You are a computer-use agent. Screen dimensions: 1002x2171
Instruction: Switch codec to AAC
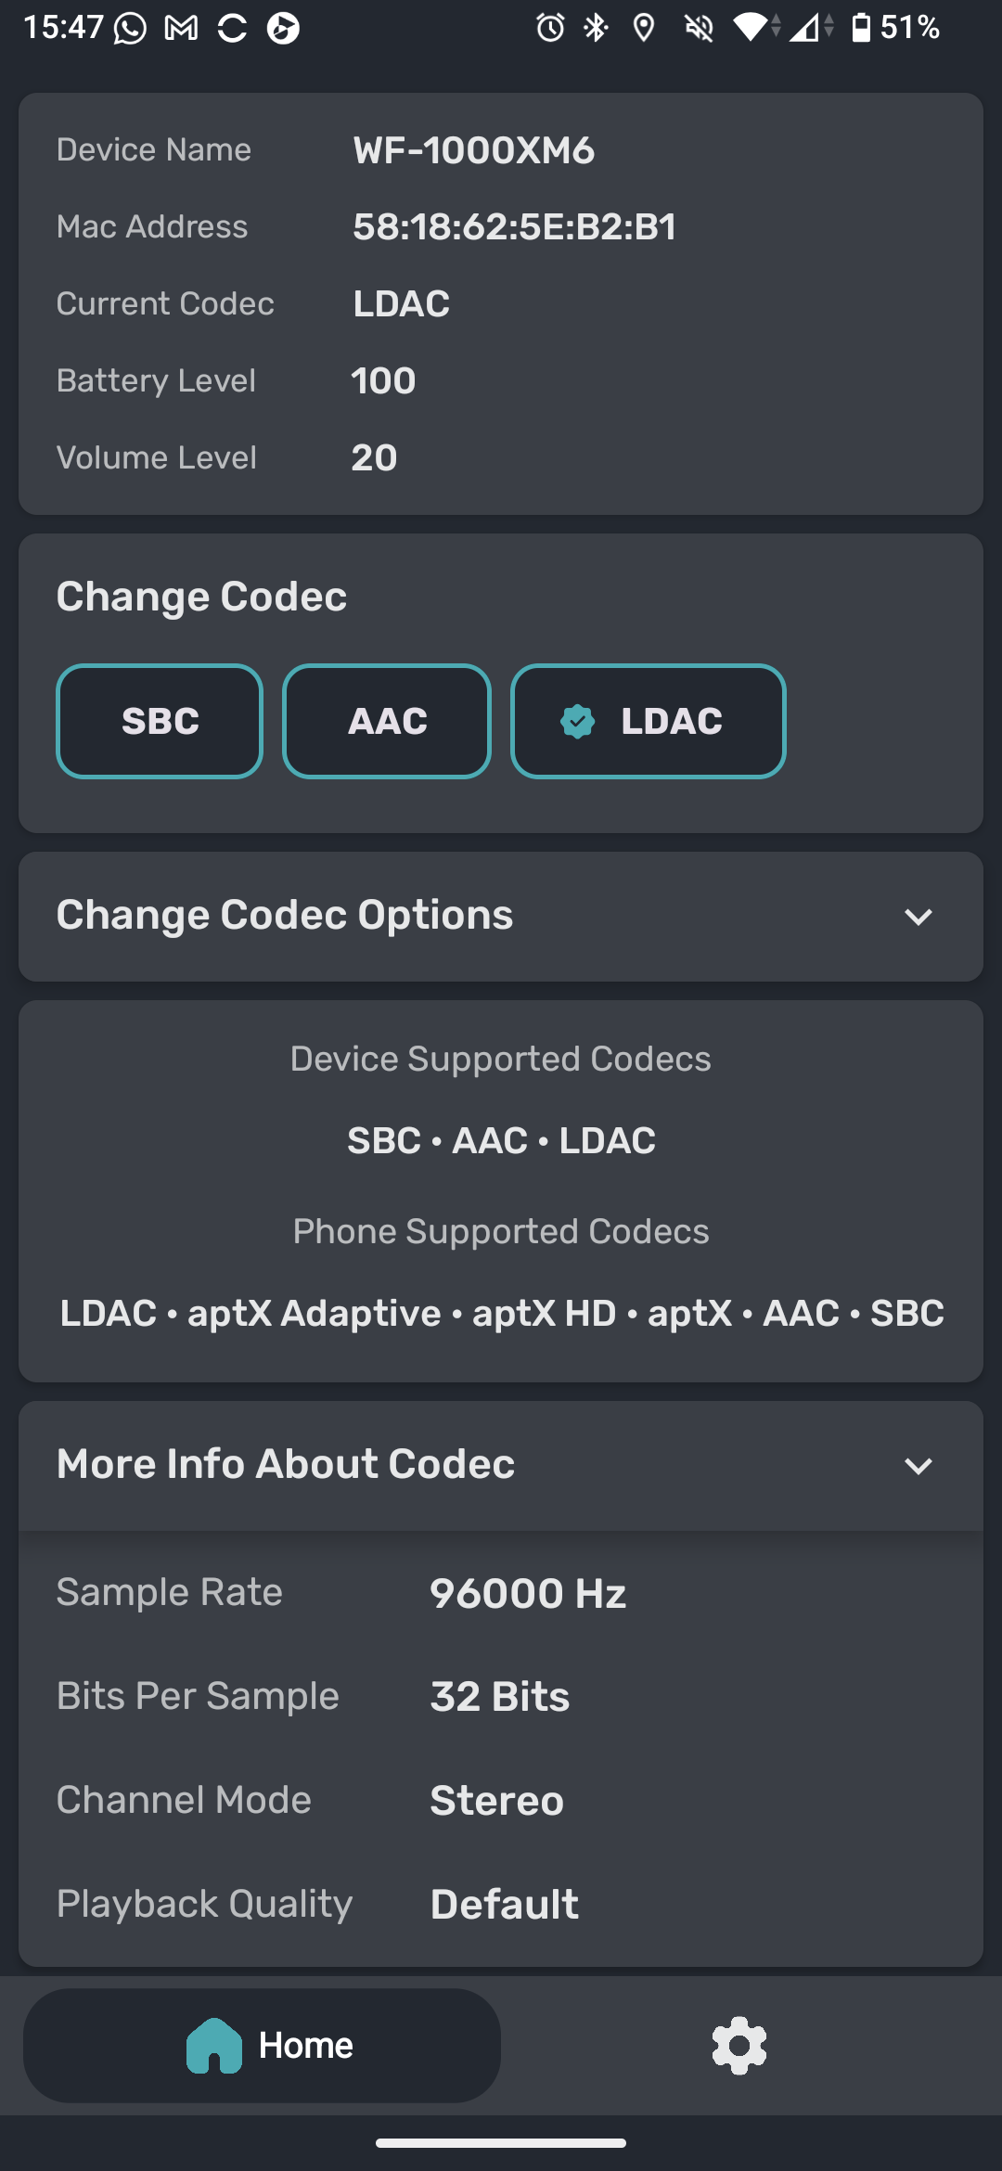(387, 721)
